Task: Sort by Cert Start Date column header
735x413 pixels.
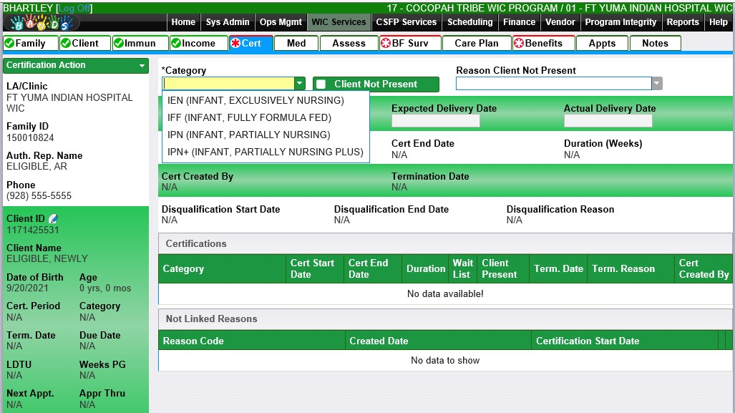Action: click(x=313, y=268)
